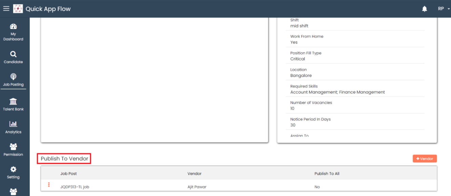Click the Publish To Vendor heading
The image size is (451, 196).
[64, 159]
